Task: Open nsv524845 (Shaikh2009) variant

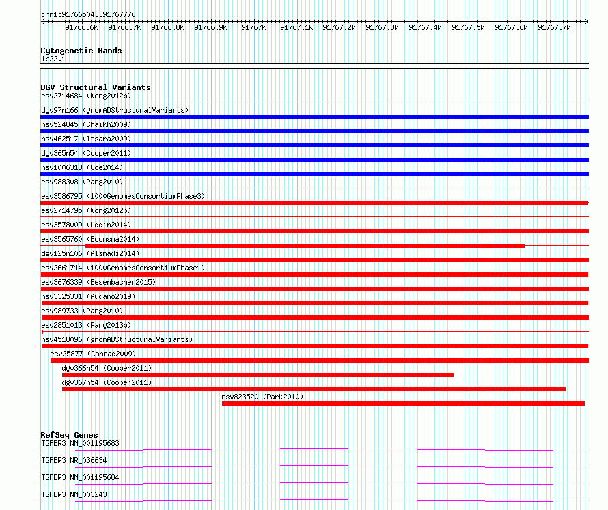Action: point(86,124)
